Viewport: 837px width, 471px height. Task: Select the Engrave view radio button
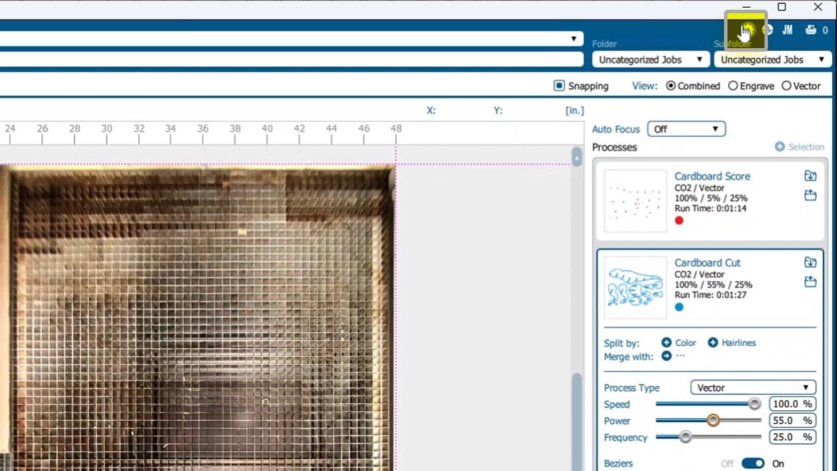click(x=732, y=86)
